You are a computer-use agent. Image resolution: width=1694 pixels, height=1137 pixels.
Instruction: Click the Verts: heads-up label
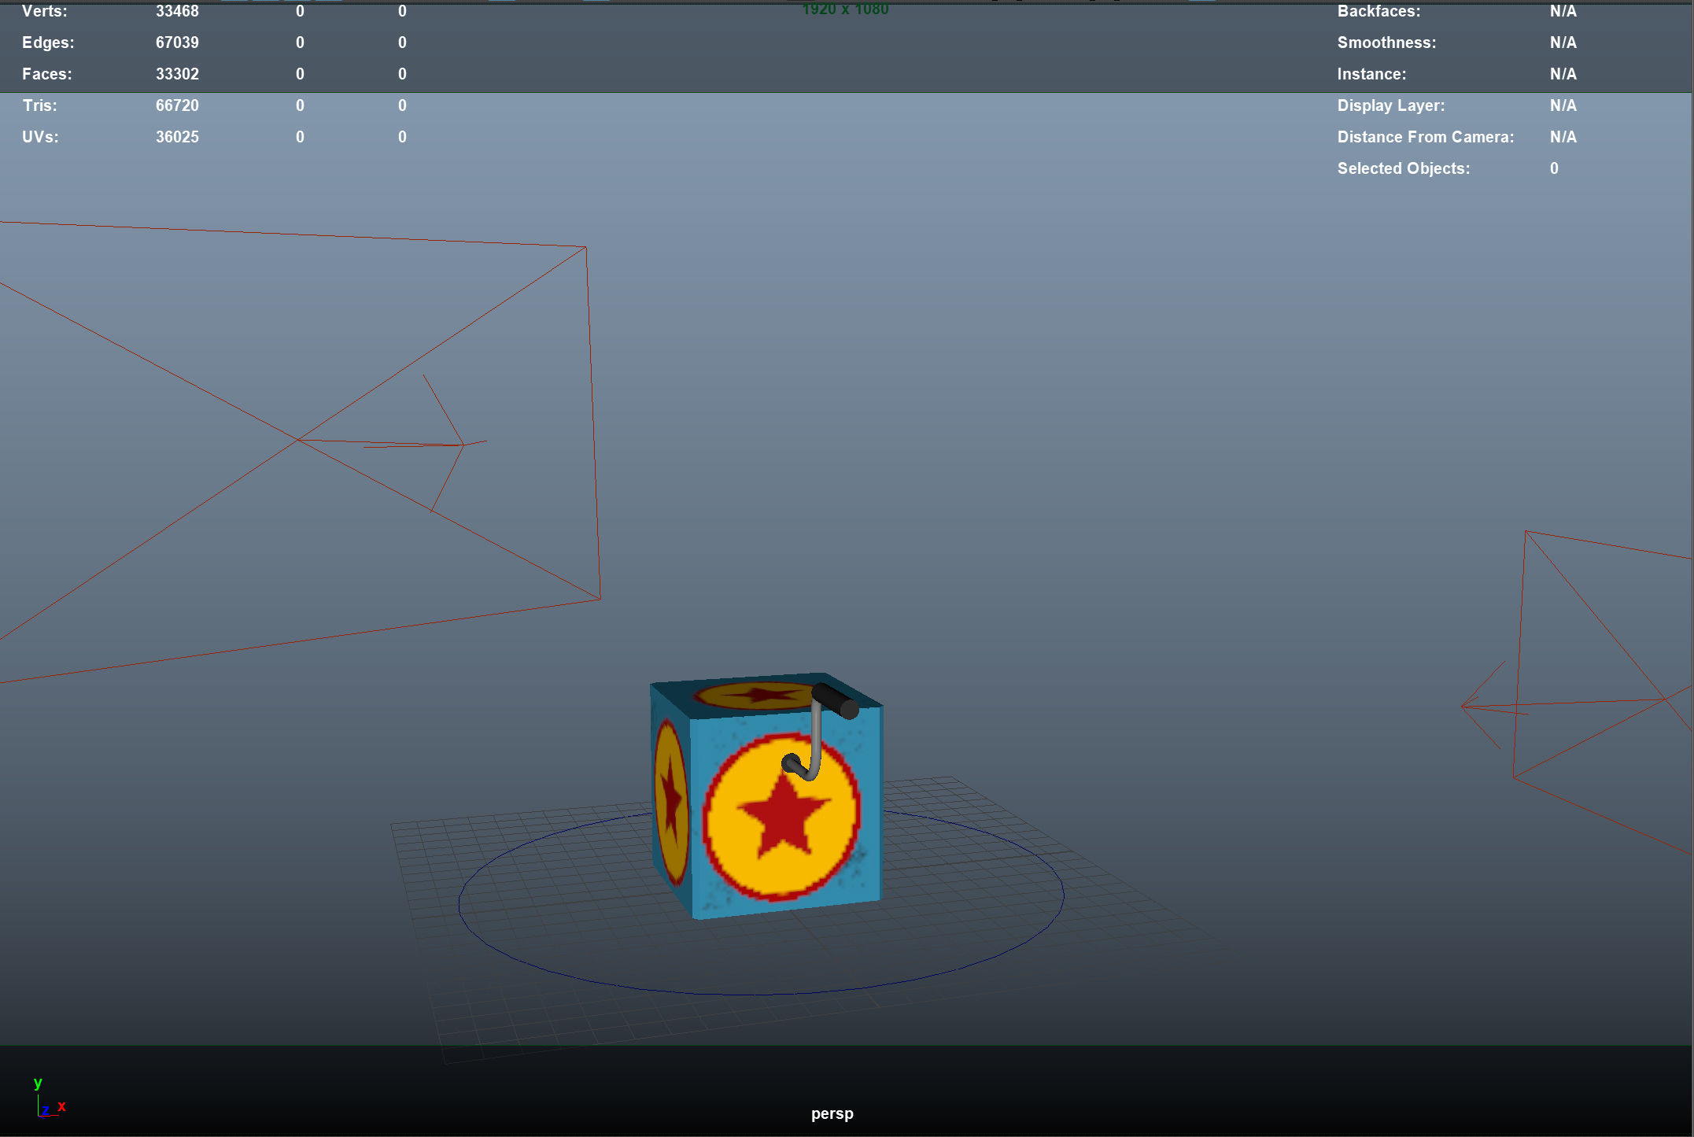(45, 11)
